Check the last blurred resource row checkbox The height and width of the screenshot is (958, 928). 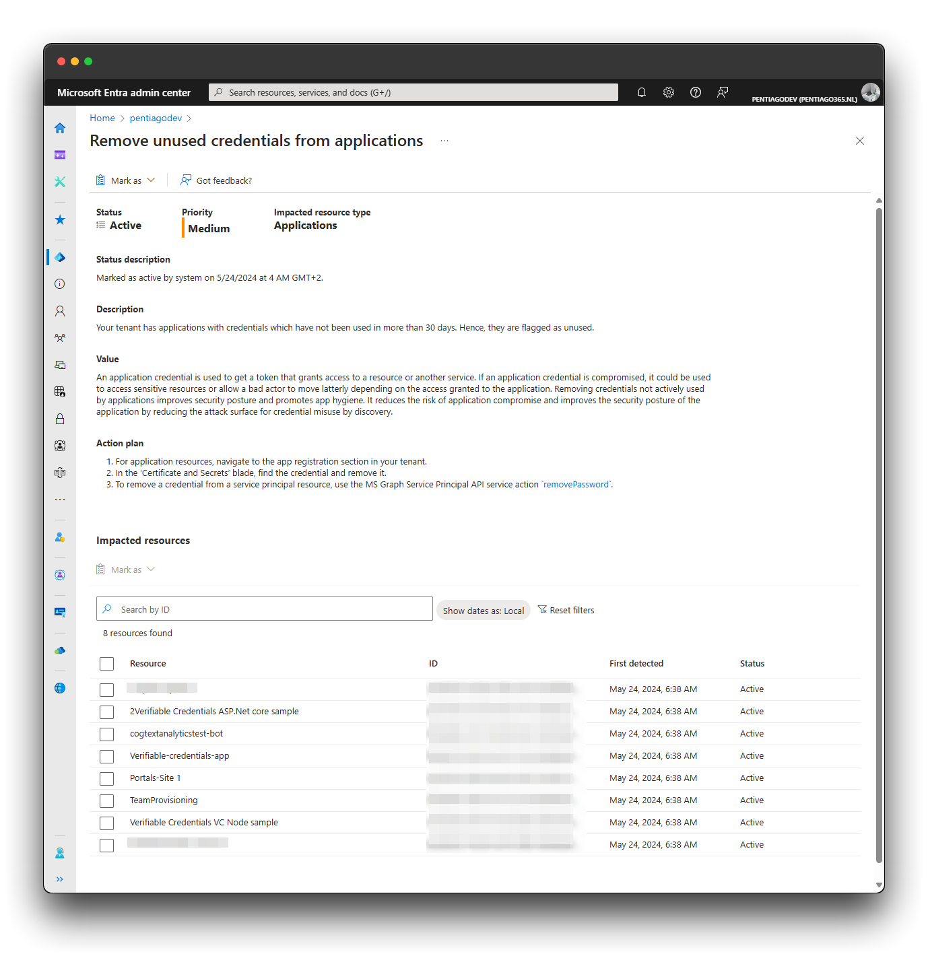(x=106, y=846)
